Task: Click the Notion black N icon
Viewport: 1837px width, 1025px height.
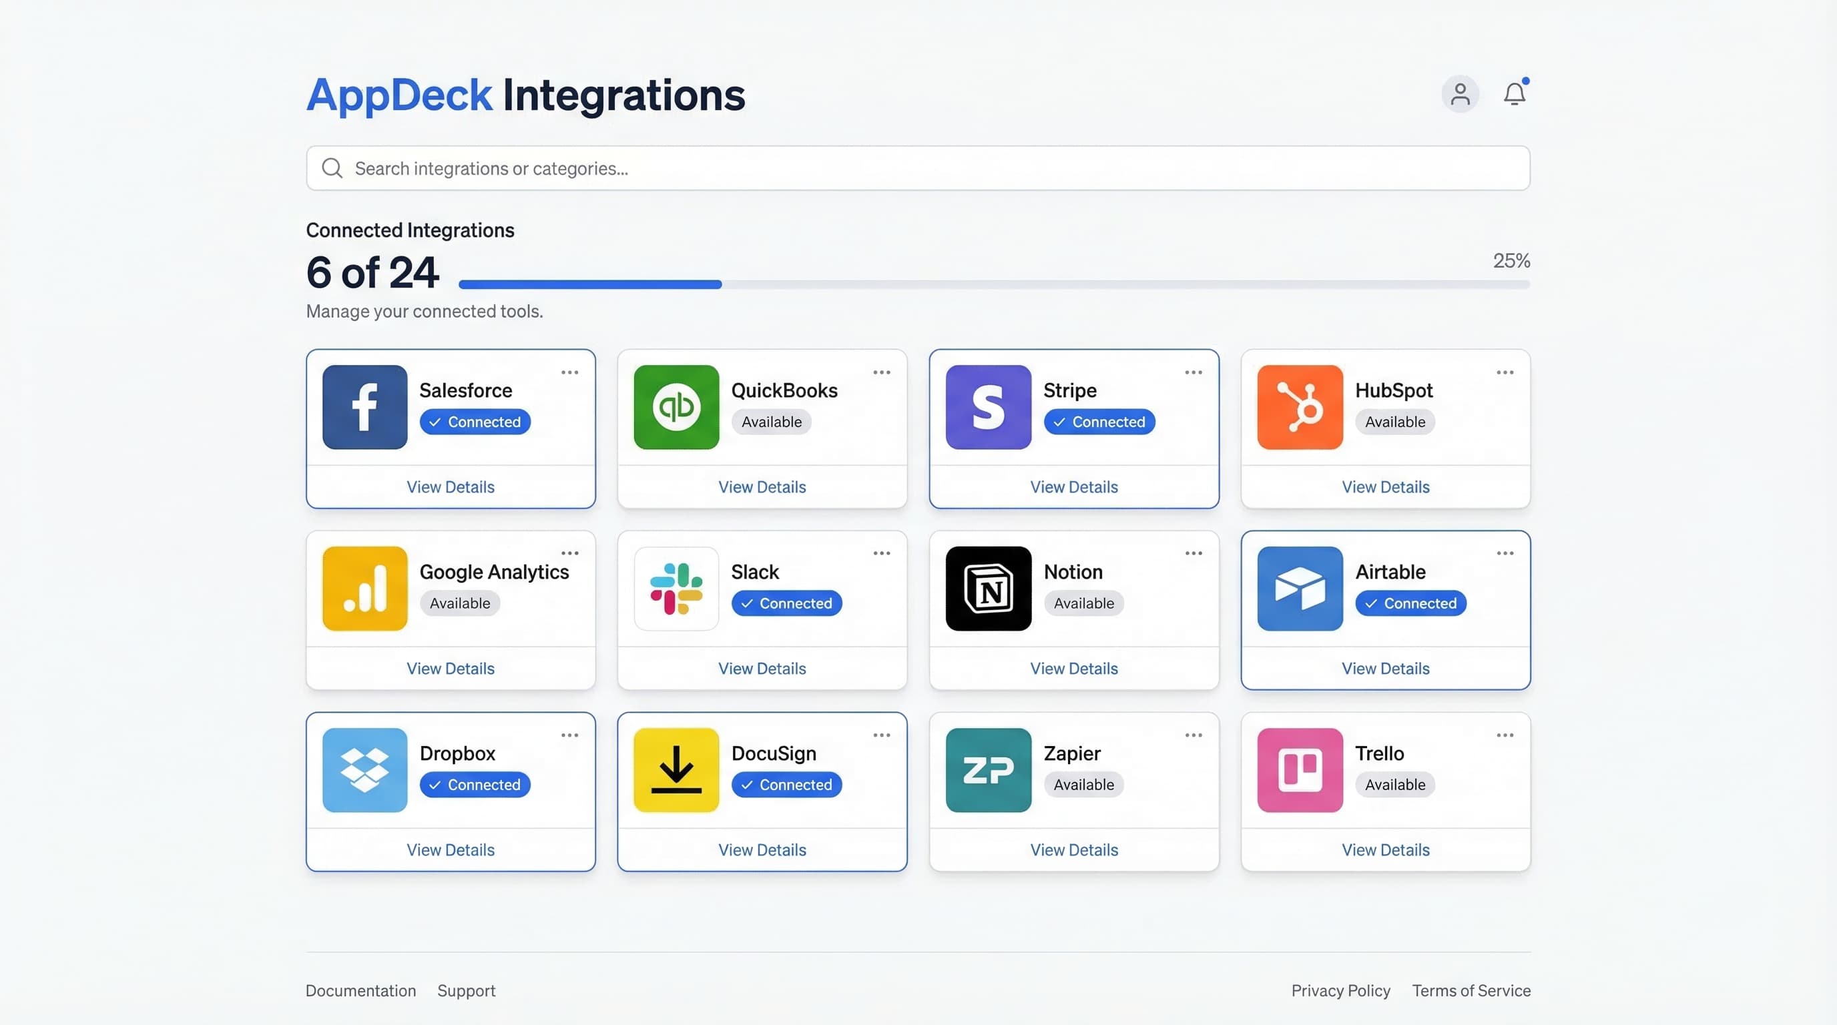Action: [988, 588]
